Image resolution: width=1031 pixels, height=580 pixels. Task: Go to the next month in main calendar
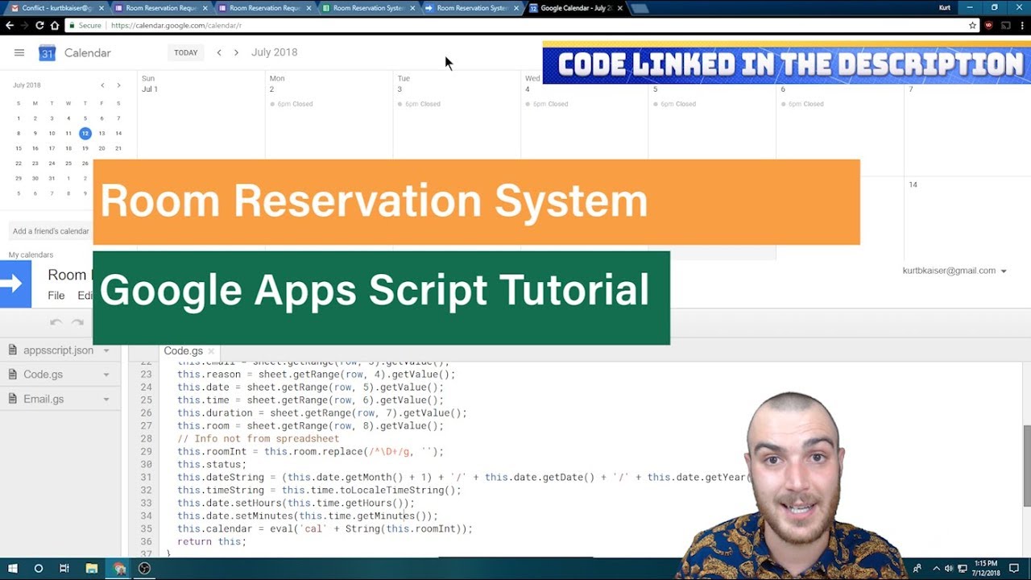[x=236, y=52]
